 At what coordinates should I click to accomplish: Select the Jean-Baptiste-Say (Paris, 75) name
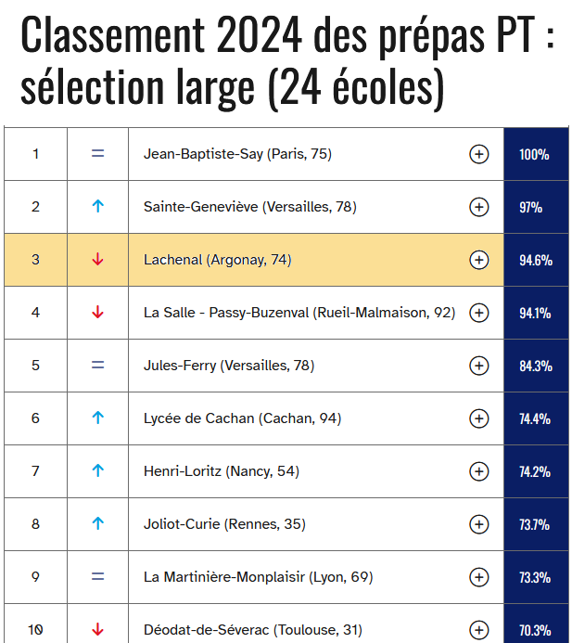tap(237, 154)
